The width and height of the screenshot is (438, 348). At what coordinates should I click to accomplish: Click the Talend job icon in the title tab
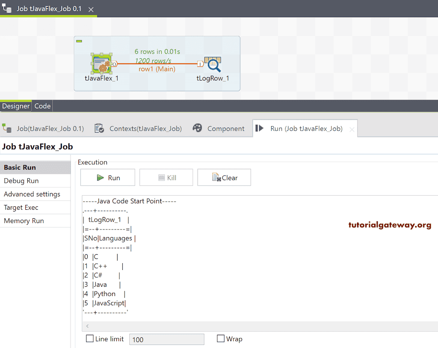(x=7, y=9)
